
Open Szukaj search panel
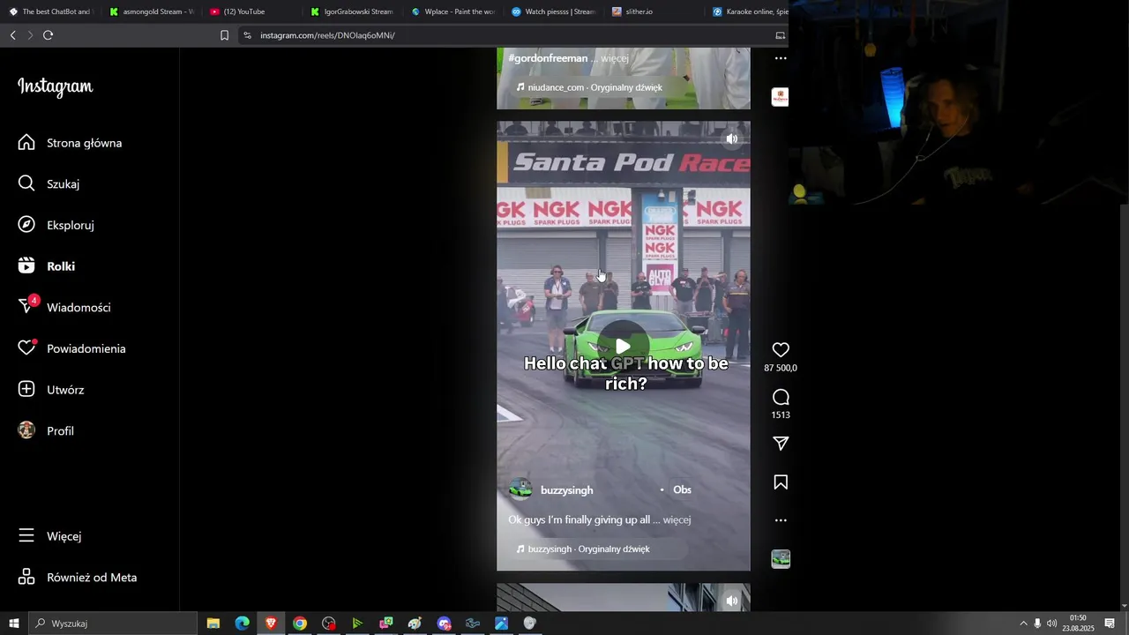[49, 183]
